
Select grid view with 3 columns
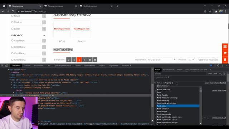point(74,60)
